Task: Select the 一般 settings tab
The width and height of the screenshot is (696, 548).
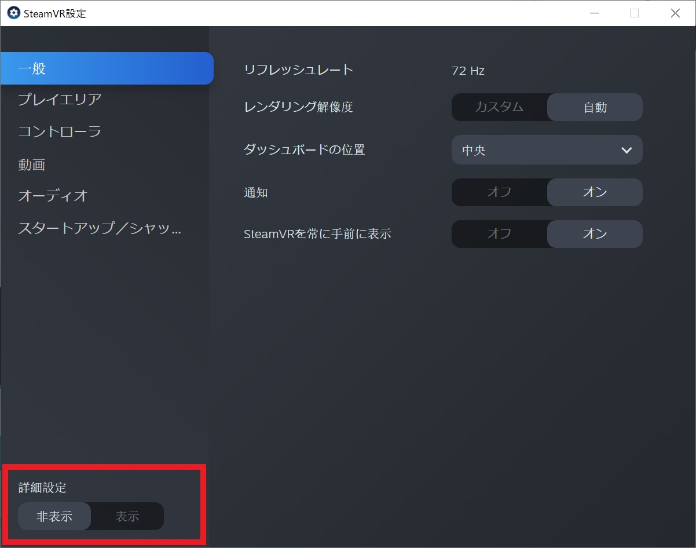Action: click(107, 68)
